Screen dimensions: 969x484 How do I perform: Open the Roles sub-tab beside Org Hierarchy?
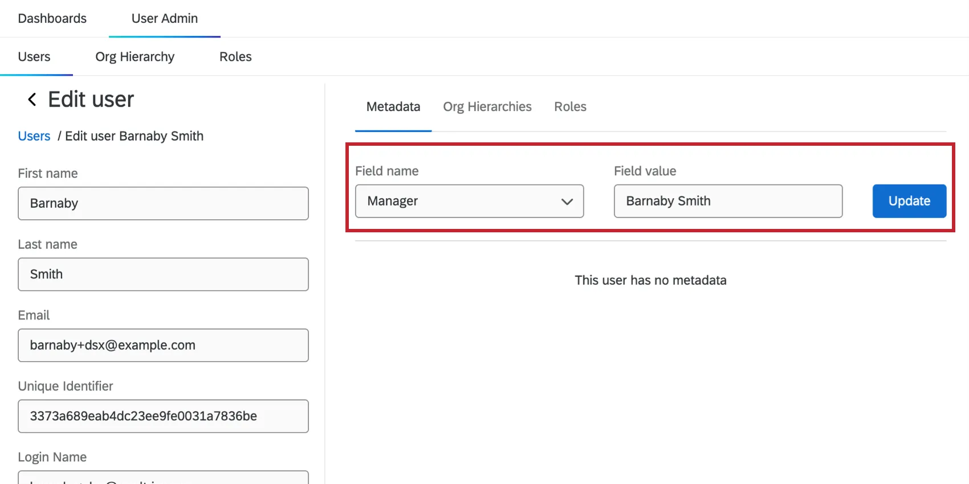[x=235, y=57]
